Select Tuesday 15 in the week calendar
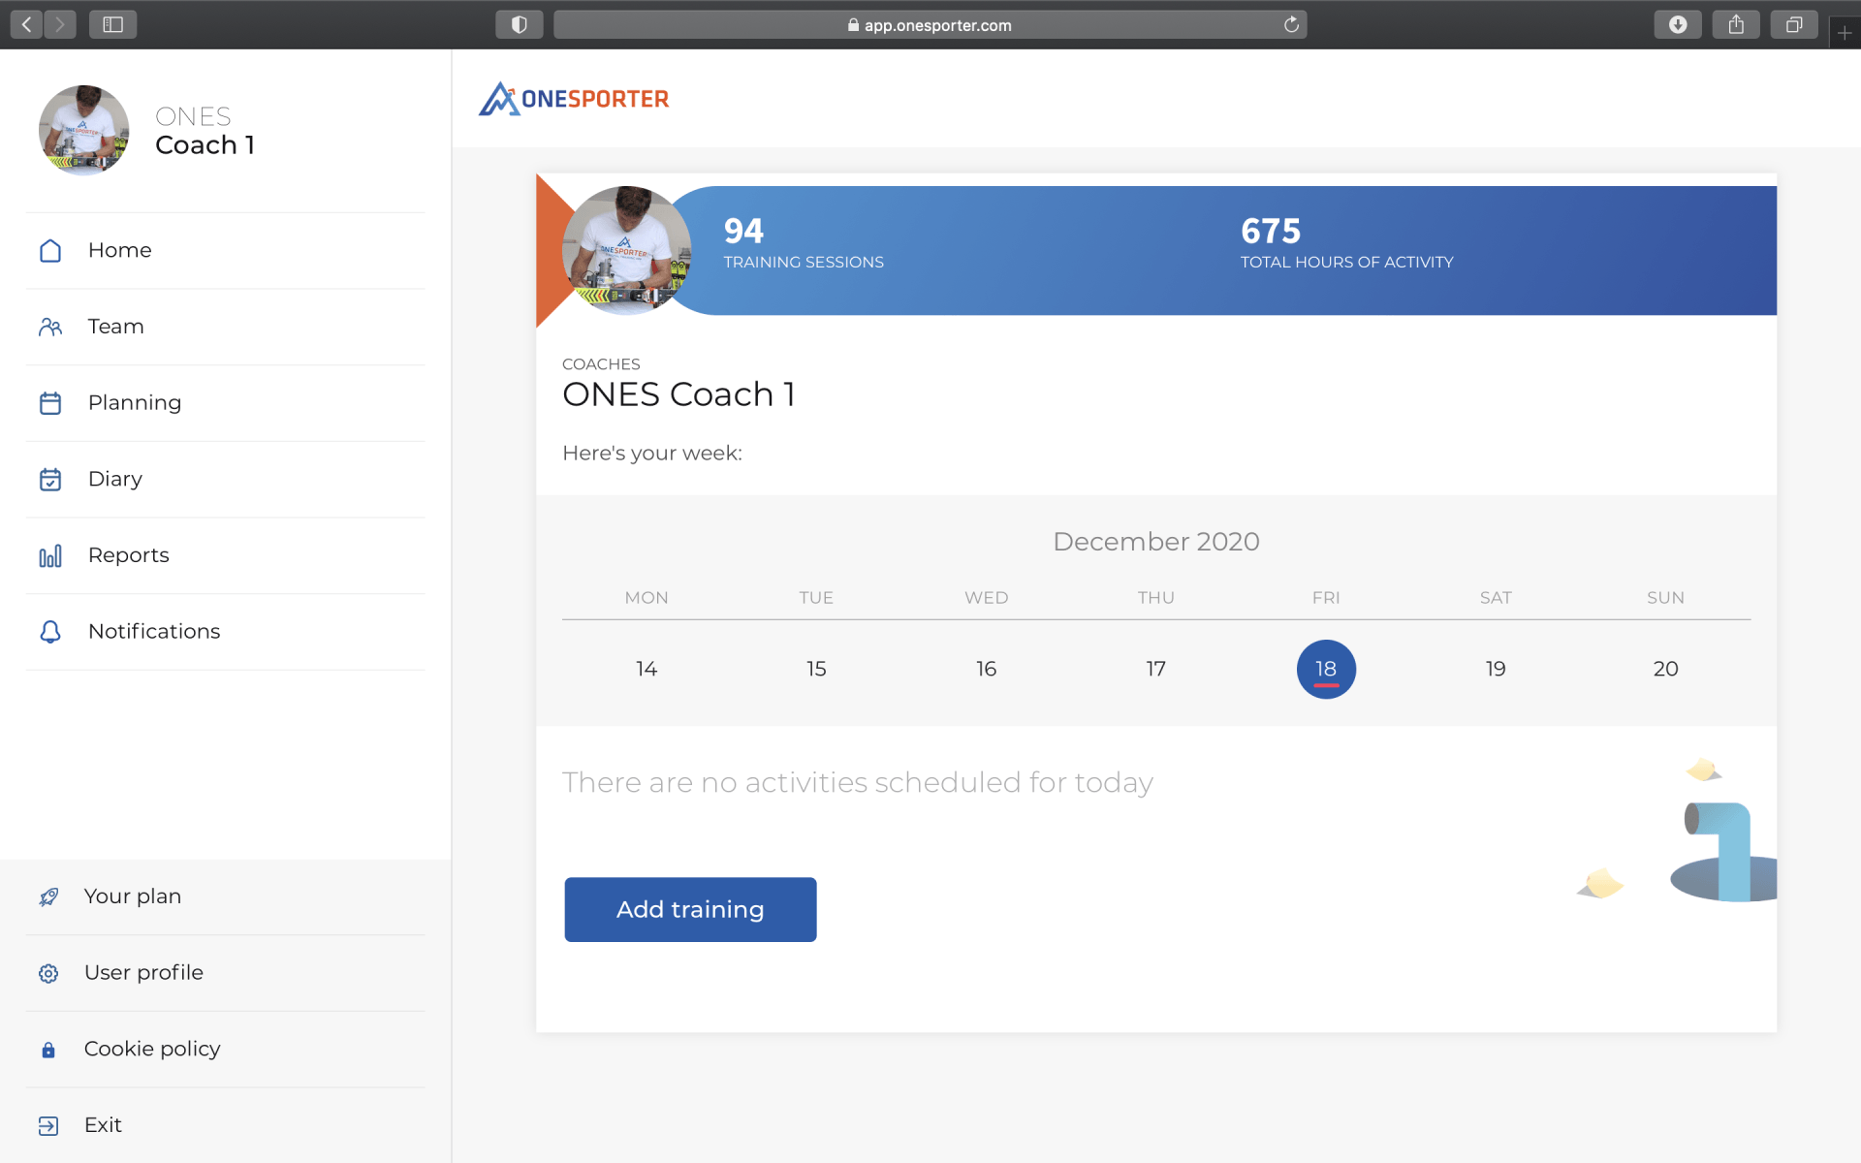Screen dimensions: 1861x1163 (816, 669)
